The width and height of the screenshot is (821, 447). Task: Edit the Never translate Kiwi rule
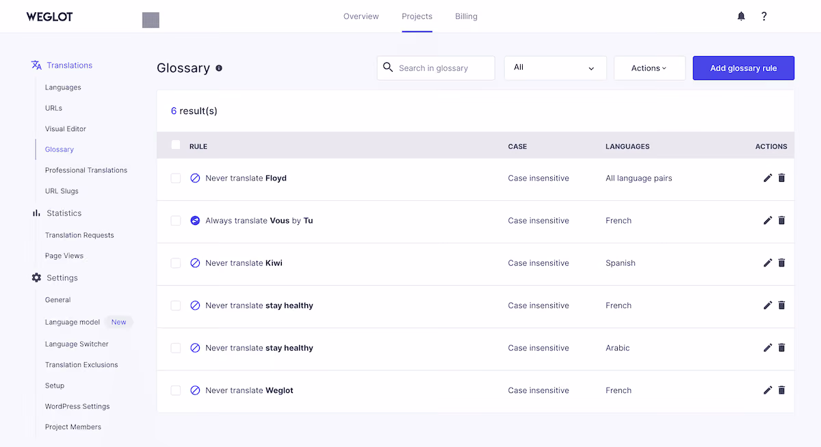[768, 263]
